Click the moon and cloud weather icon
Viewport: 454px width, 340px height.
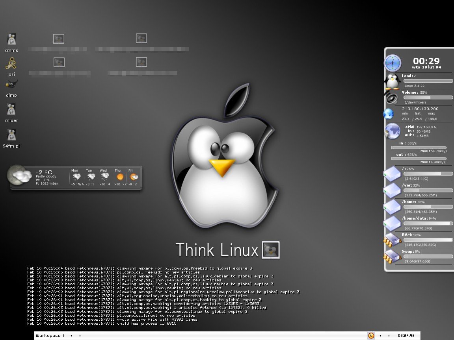20,175
